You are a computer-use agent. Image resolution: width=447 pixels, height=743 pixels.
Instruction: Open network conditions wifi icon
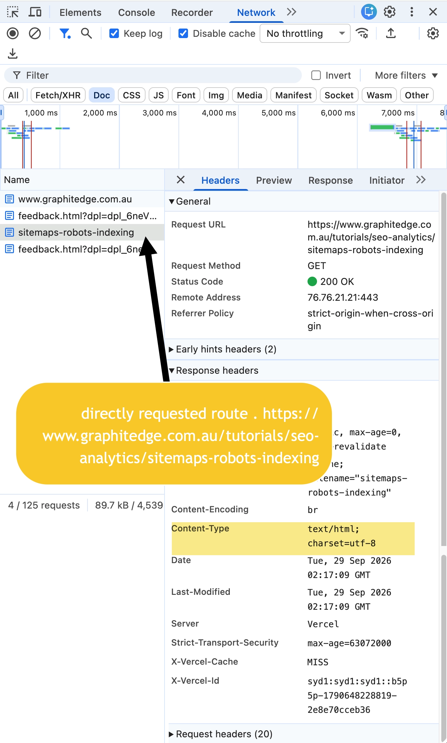tap(362, 33)
